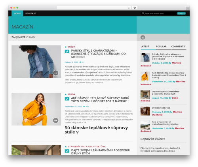The width and height of the screenshot is (198, 167).
Task: Click the browser reload icon
Action: point(129,8)
